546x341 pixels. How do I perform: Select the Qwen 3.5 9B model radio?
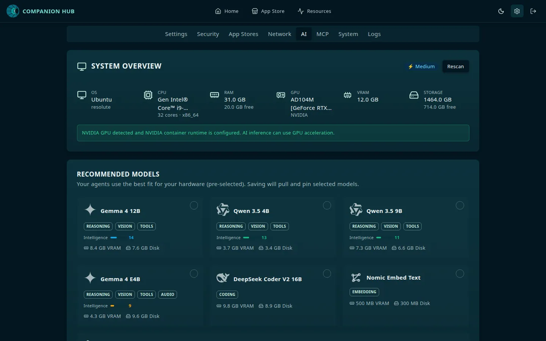[x=460, y=205]
